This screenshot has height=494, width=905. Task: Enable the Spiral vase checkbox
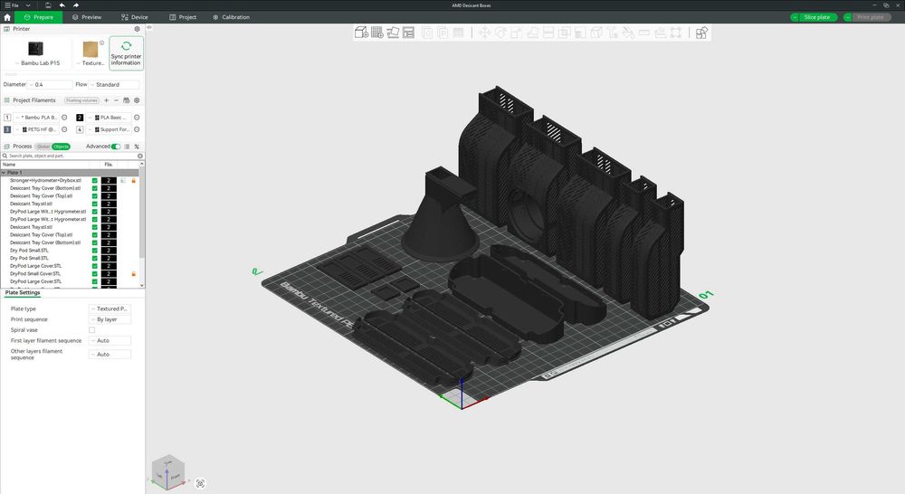(x=91, y=330)
